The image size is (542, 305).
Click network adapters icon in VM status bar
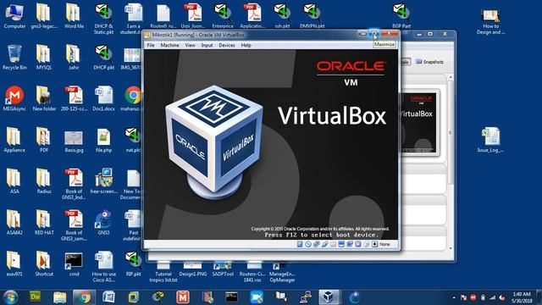pos(316,244)
